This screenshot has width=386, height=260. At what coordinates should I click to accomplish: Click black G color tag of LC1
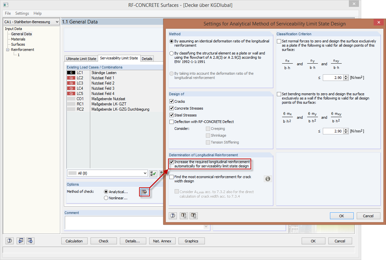[x=71, y=73]
